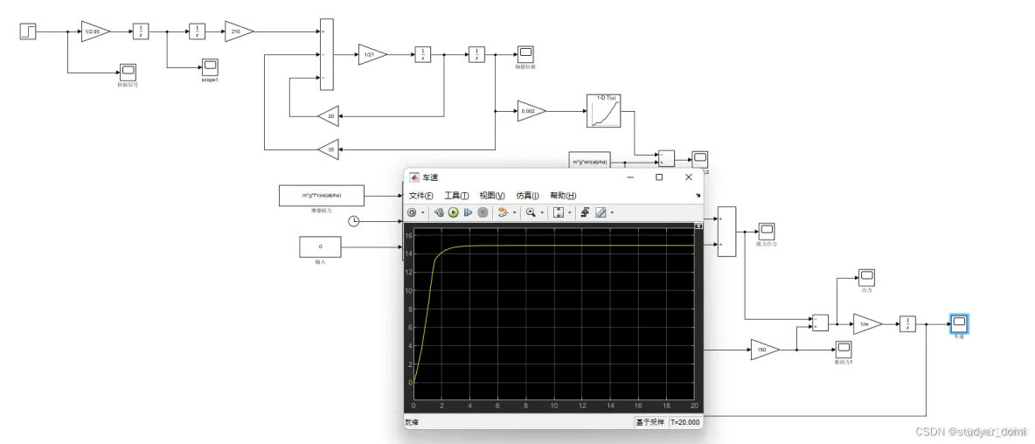Viewport: 1035px width, 444px height.
Task: Expand axes scaling dropdown arrow
Action: pyautogui.click(x=570, y=212)
